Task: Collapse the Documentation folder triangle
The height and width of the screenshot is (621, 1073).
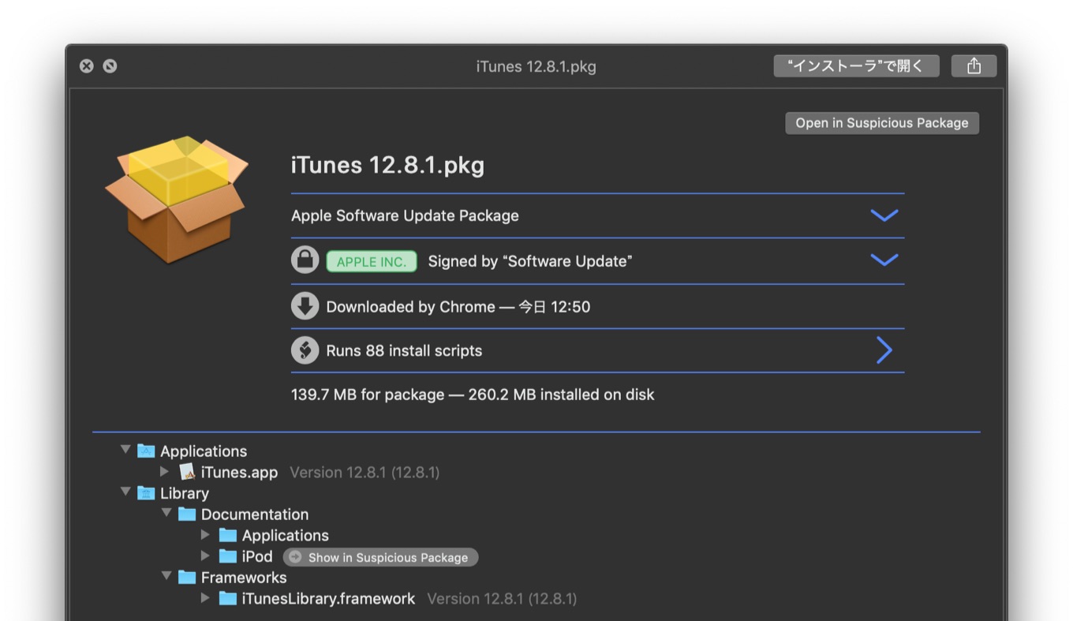Action: click(x=166, y=513)
